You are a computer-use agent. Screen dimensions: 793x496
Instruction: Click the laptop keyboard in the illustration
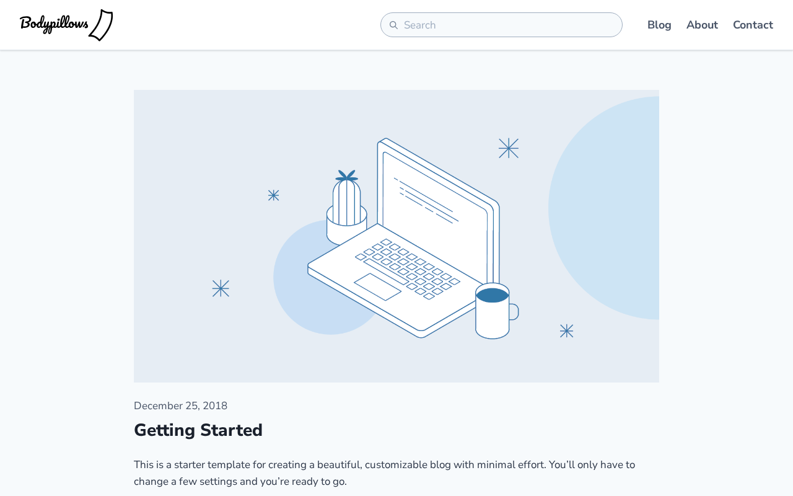[409, 267]
